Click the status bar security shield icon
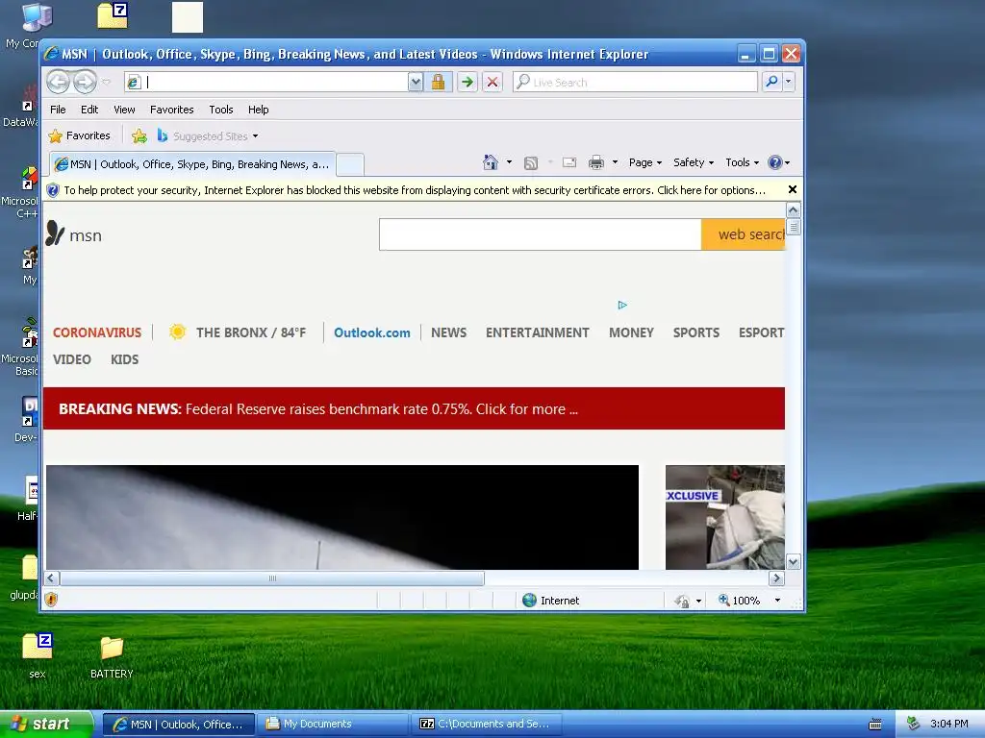 point(52,600)
